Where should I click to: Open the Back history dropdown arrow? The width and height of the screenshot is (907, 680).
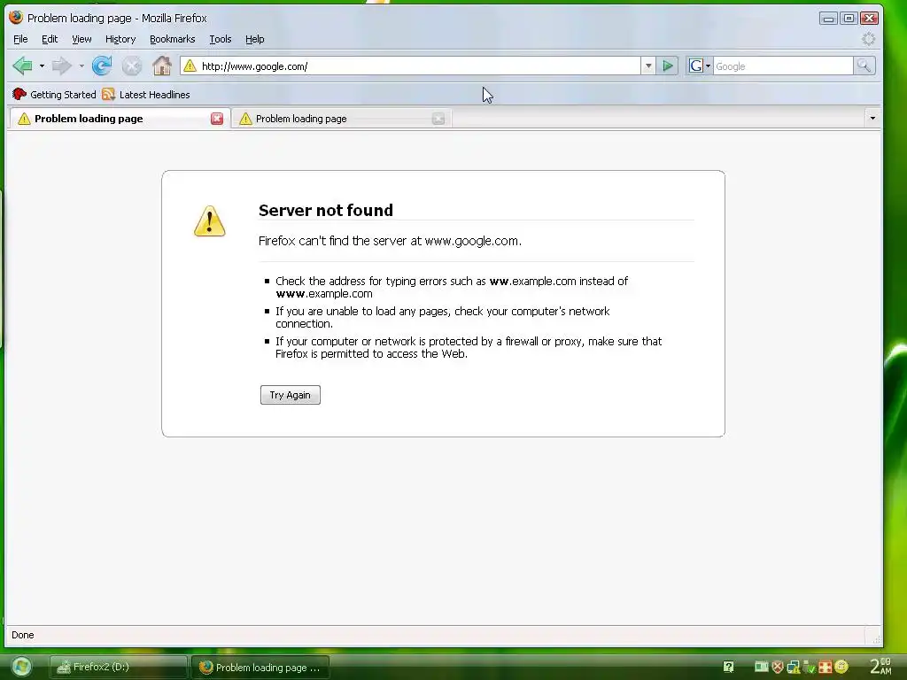pos(42,66)
